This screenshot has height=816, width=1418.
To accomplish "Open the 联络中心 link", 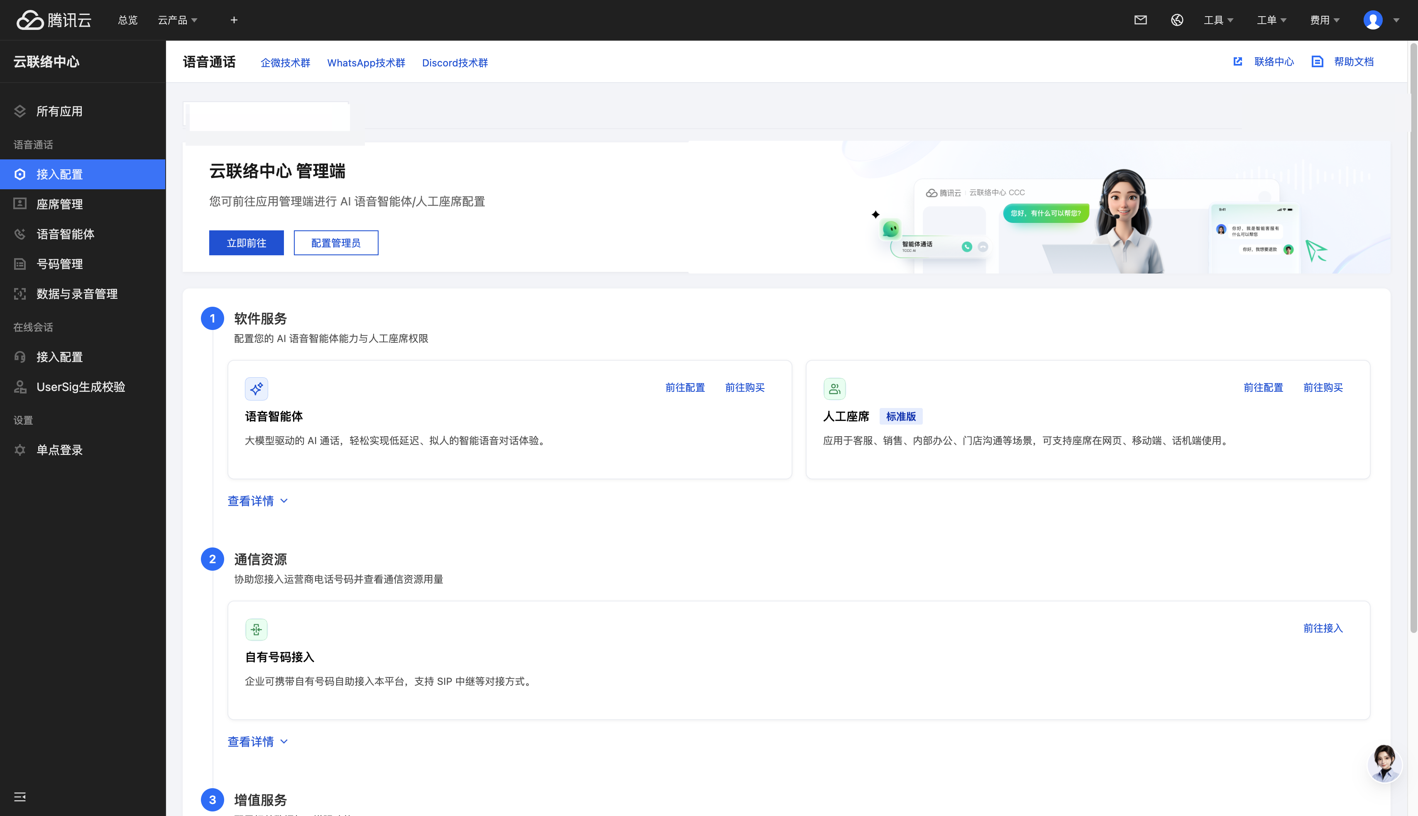I will (x=1274, y=62).
